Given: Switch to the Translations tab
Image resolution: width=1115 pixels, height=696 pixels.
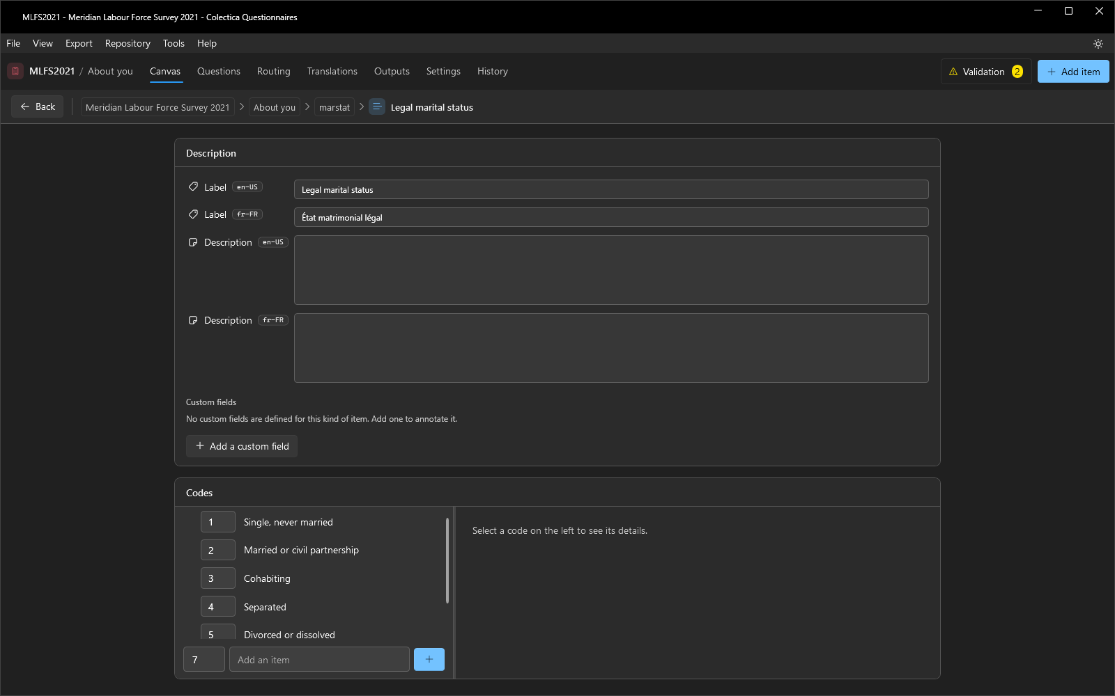Looking at the screenshot, I should pyautogui.click(x=332, y=71).
